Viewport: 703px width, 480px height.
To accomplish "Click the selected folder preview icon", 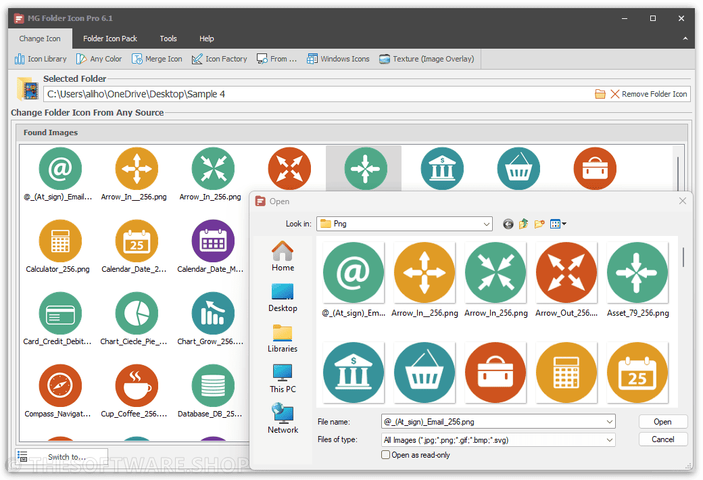I will tap(28, 89).
